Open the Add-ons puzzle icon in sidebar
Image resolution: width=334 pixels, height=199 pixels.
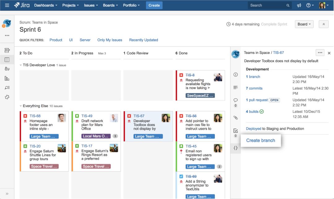tap(7, 97)
